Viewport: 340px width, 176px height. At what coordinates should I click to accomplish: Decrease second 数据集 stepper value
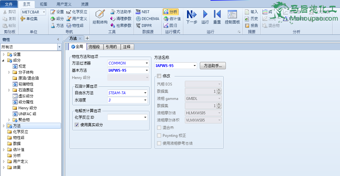(219, 107)
